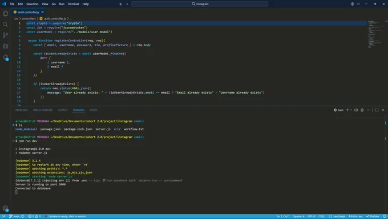388x219 pixels.
Task: Open the Go menu
Action: coord(54,4)
